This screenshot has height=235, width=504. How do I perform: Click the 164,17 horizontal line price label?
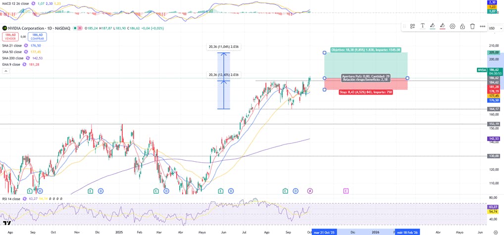tap(494, 109)
